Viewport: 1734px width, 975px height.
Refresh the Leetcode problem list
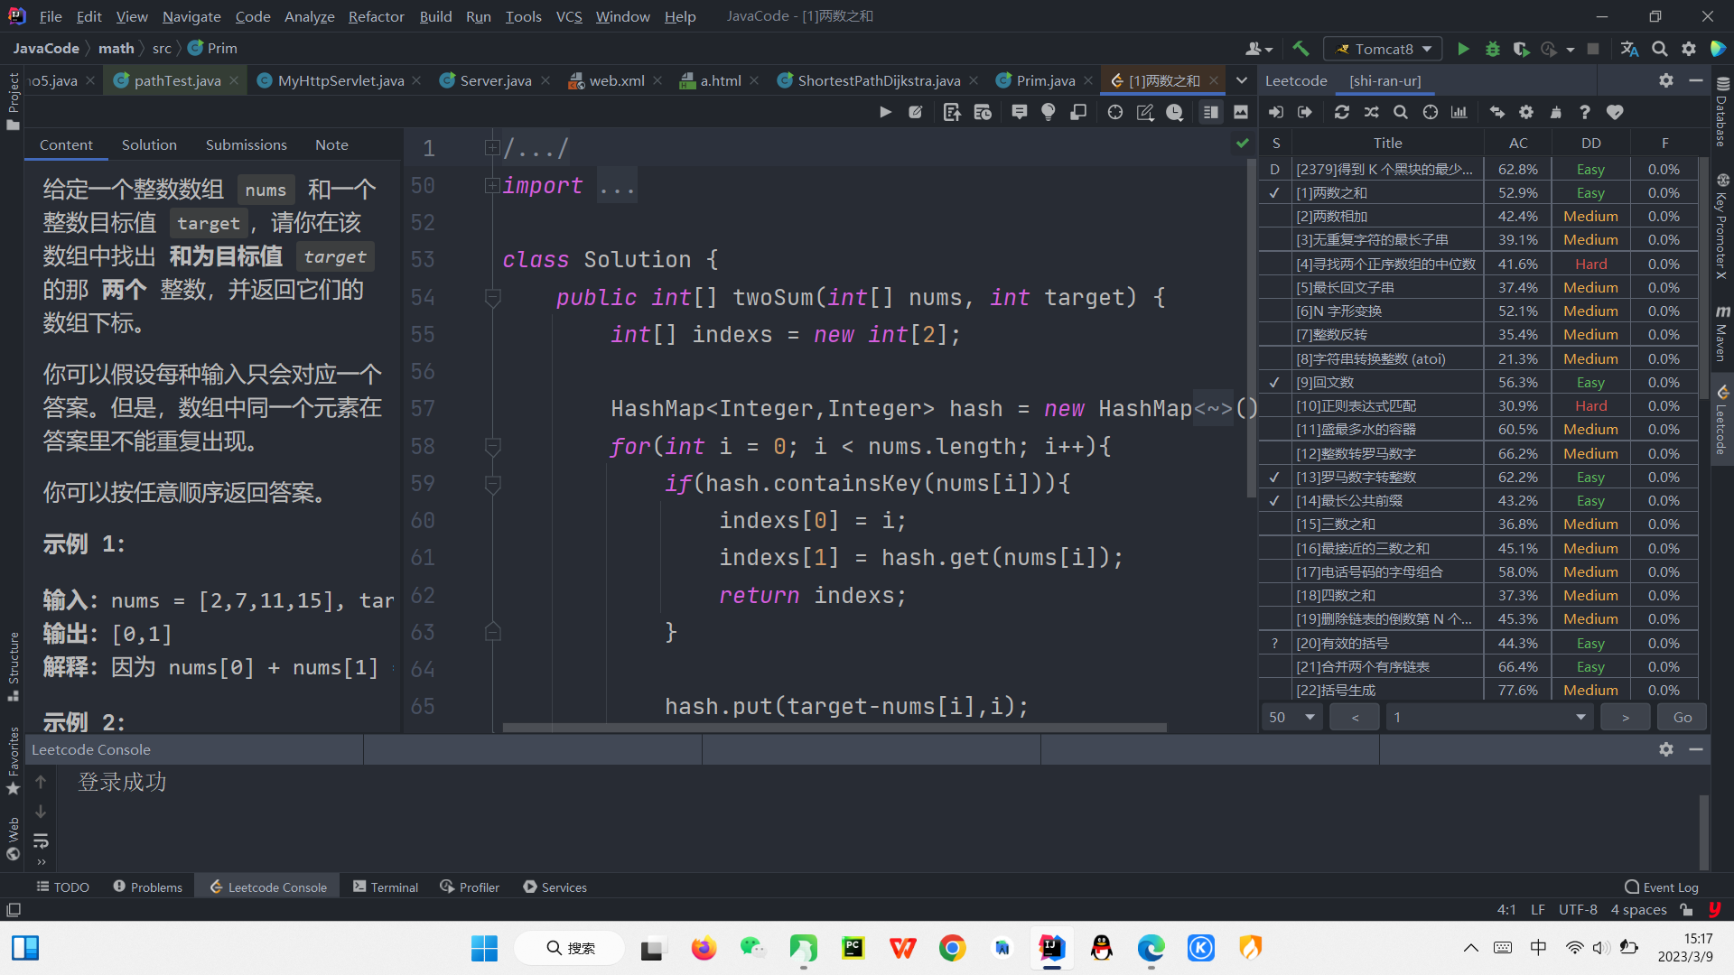coord(1342,112)
